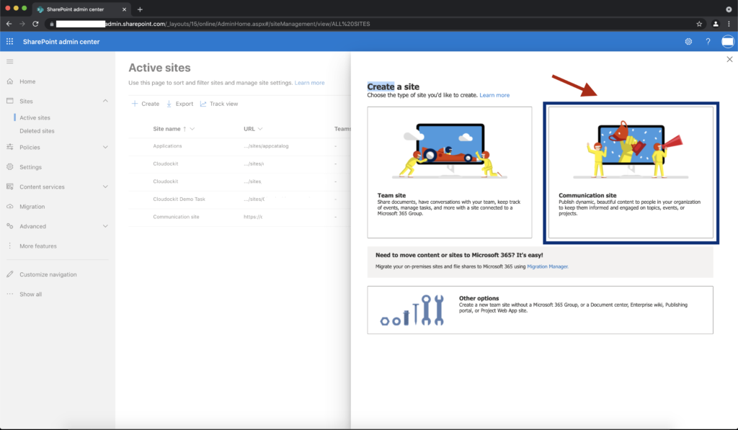Open Learn more link in Create a site panel
Screen dimensions: 738x430
click(x=494, y=95)
